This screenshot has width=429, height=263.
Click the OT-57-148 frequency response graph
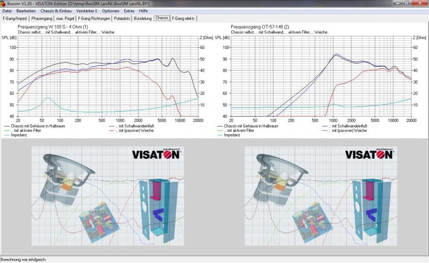coord(321,76)
